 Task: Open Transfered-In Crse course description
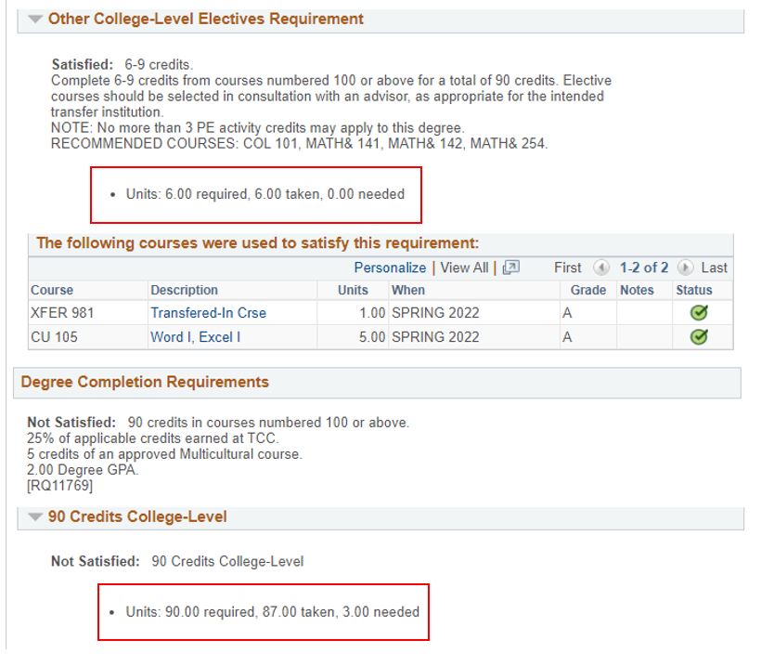pyautogui.click(x=208, y=313)
